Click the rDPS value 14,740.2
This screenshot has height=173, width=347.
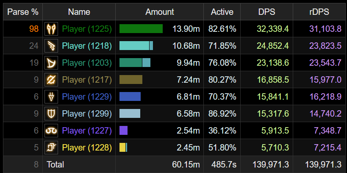pyautogui.click(x=325, y=114)
